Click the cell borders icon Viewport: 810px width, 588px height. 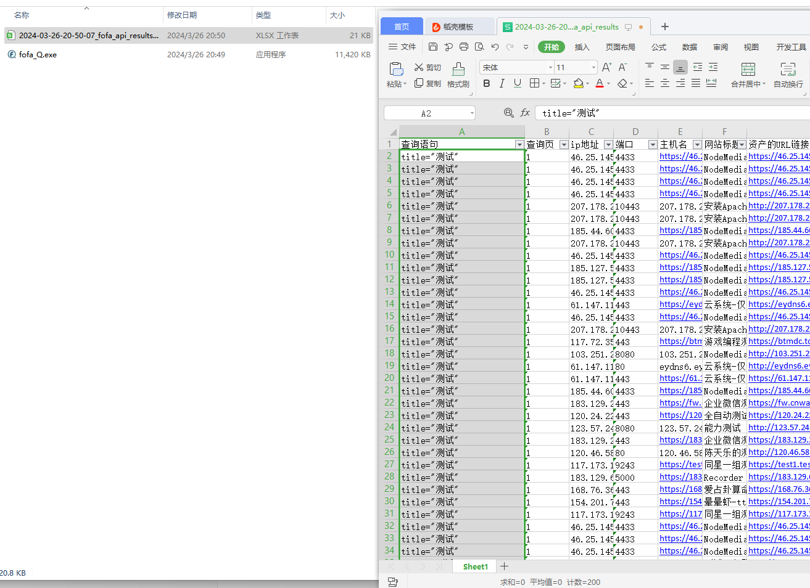point(534,83)
